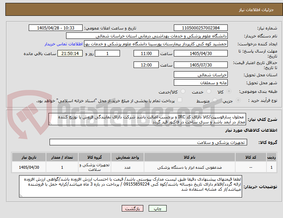
Task: Click the resize handle of buyer notes textarea
Action: 21,196
